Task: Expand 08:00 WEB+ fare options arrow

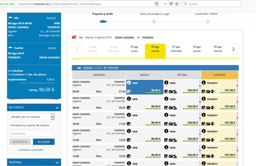Action: (200, 102)
